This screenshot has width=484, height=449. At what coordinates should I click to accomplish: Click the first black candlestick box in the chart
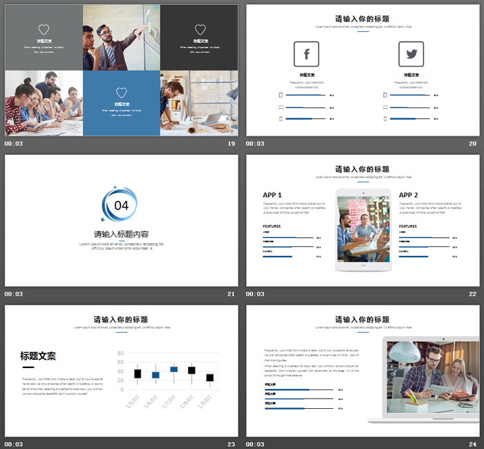coord(138,374)
